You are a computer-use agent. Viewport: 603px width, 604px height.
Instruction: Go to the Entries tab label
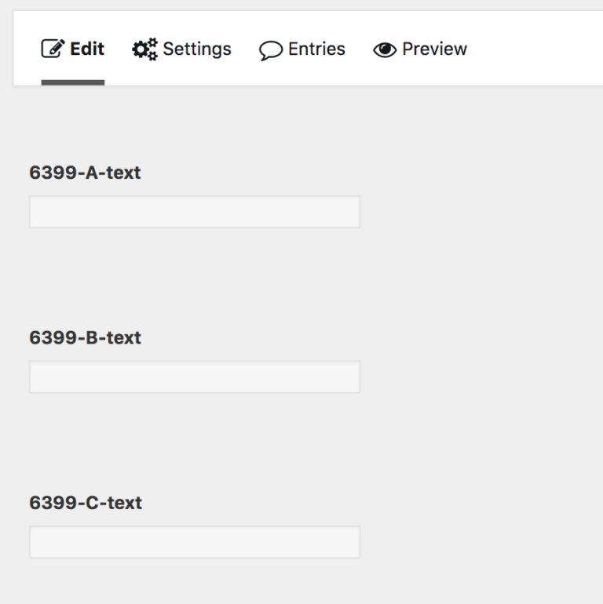pos(316,49)
